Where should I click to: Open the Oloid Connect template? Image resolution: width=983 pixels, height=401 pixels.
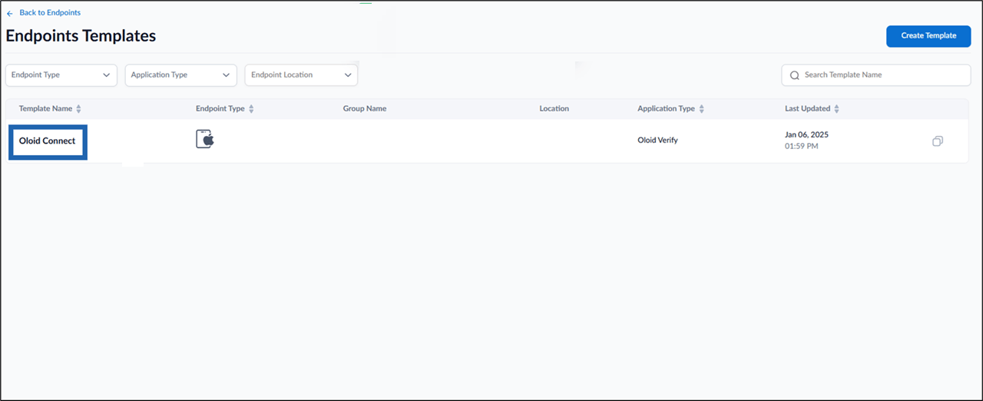tap(48, 141)
